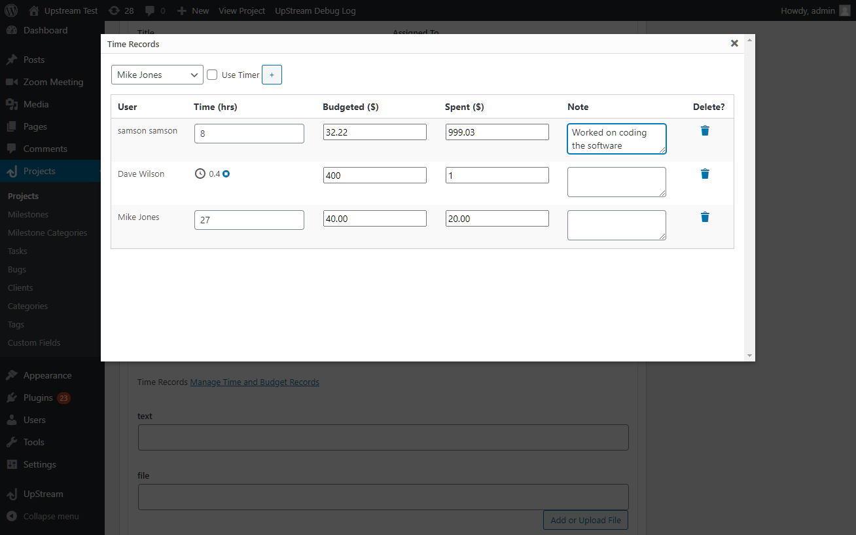Delete Dave Wilson's time record
Image resolution: width=856 pixels, height=535 pixels.
(x=704, y=174)
